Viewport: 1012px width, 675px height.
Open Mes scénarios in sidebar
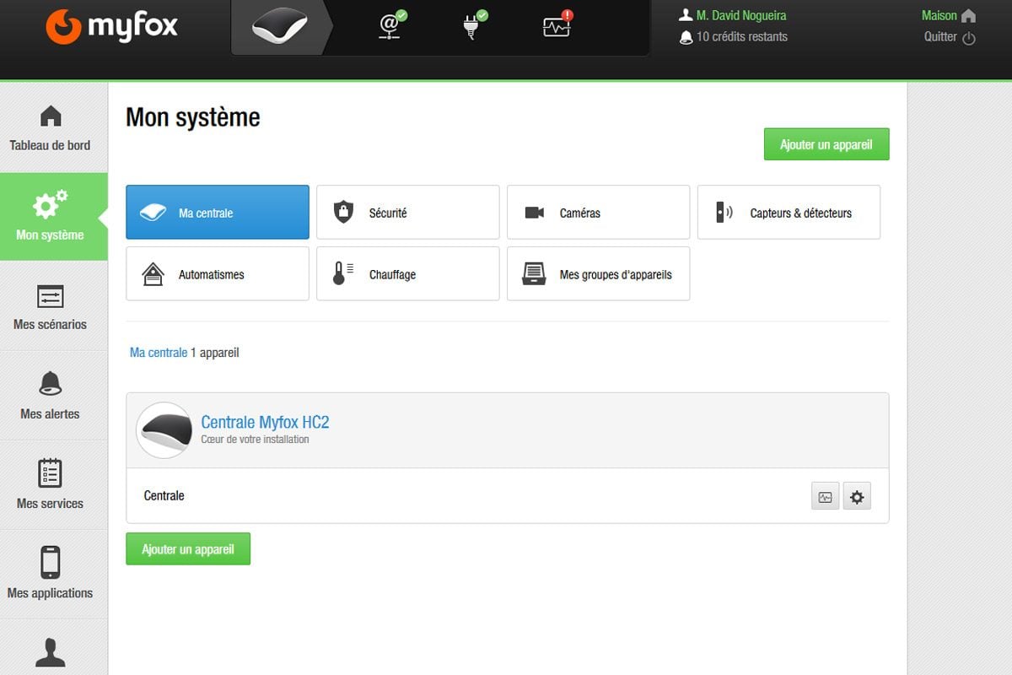(x=51, y=306)
